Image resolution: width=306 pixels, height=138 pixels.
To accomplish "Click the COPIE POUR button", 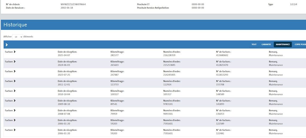I will point(300,45).
